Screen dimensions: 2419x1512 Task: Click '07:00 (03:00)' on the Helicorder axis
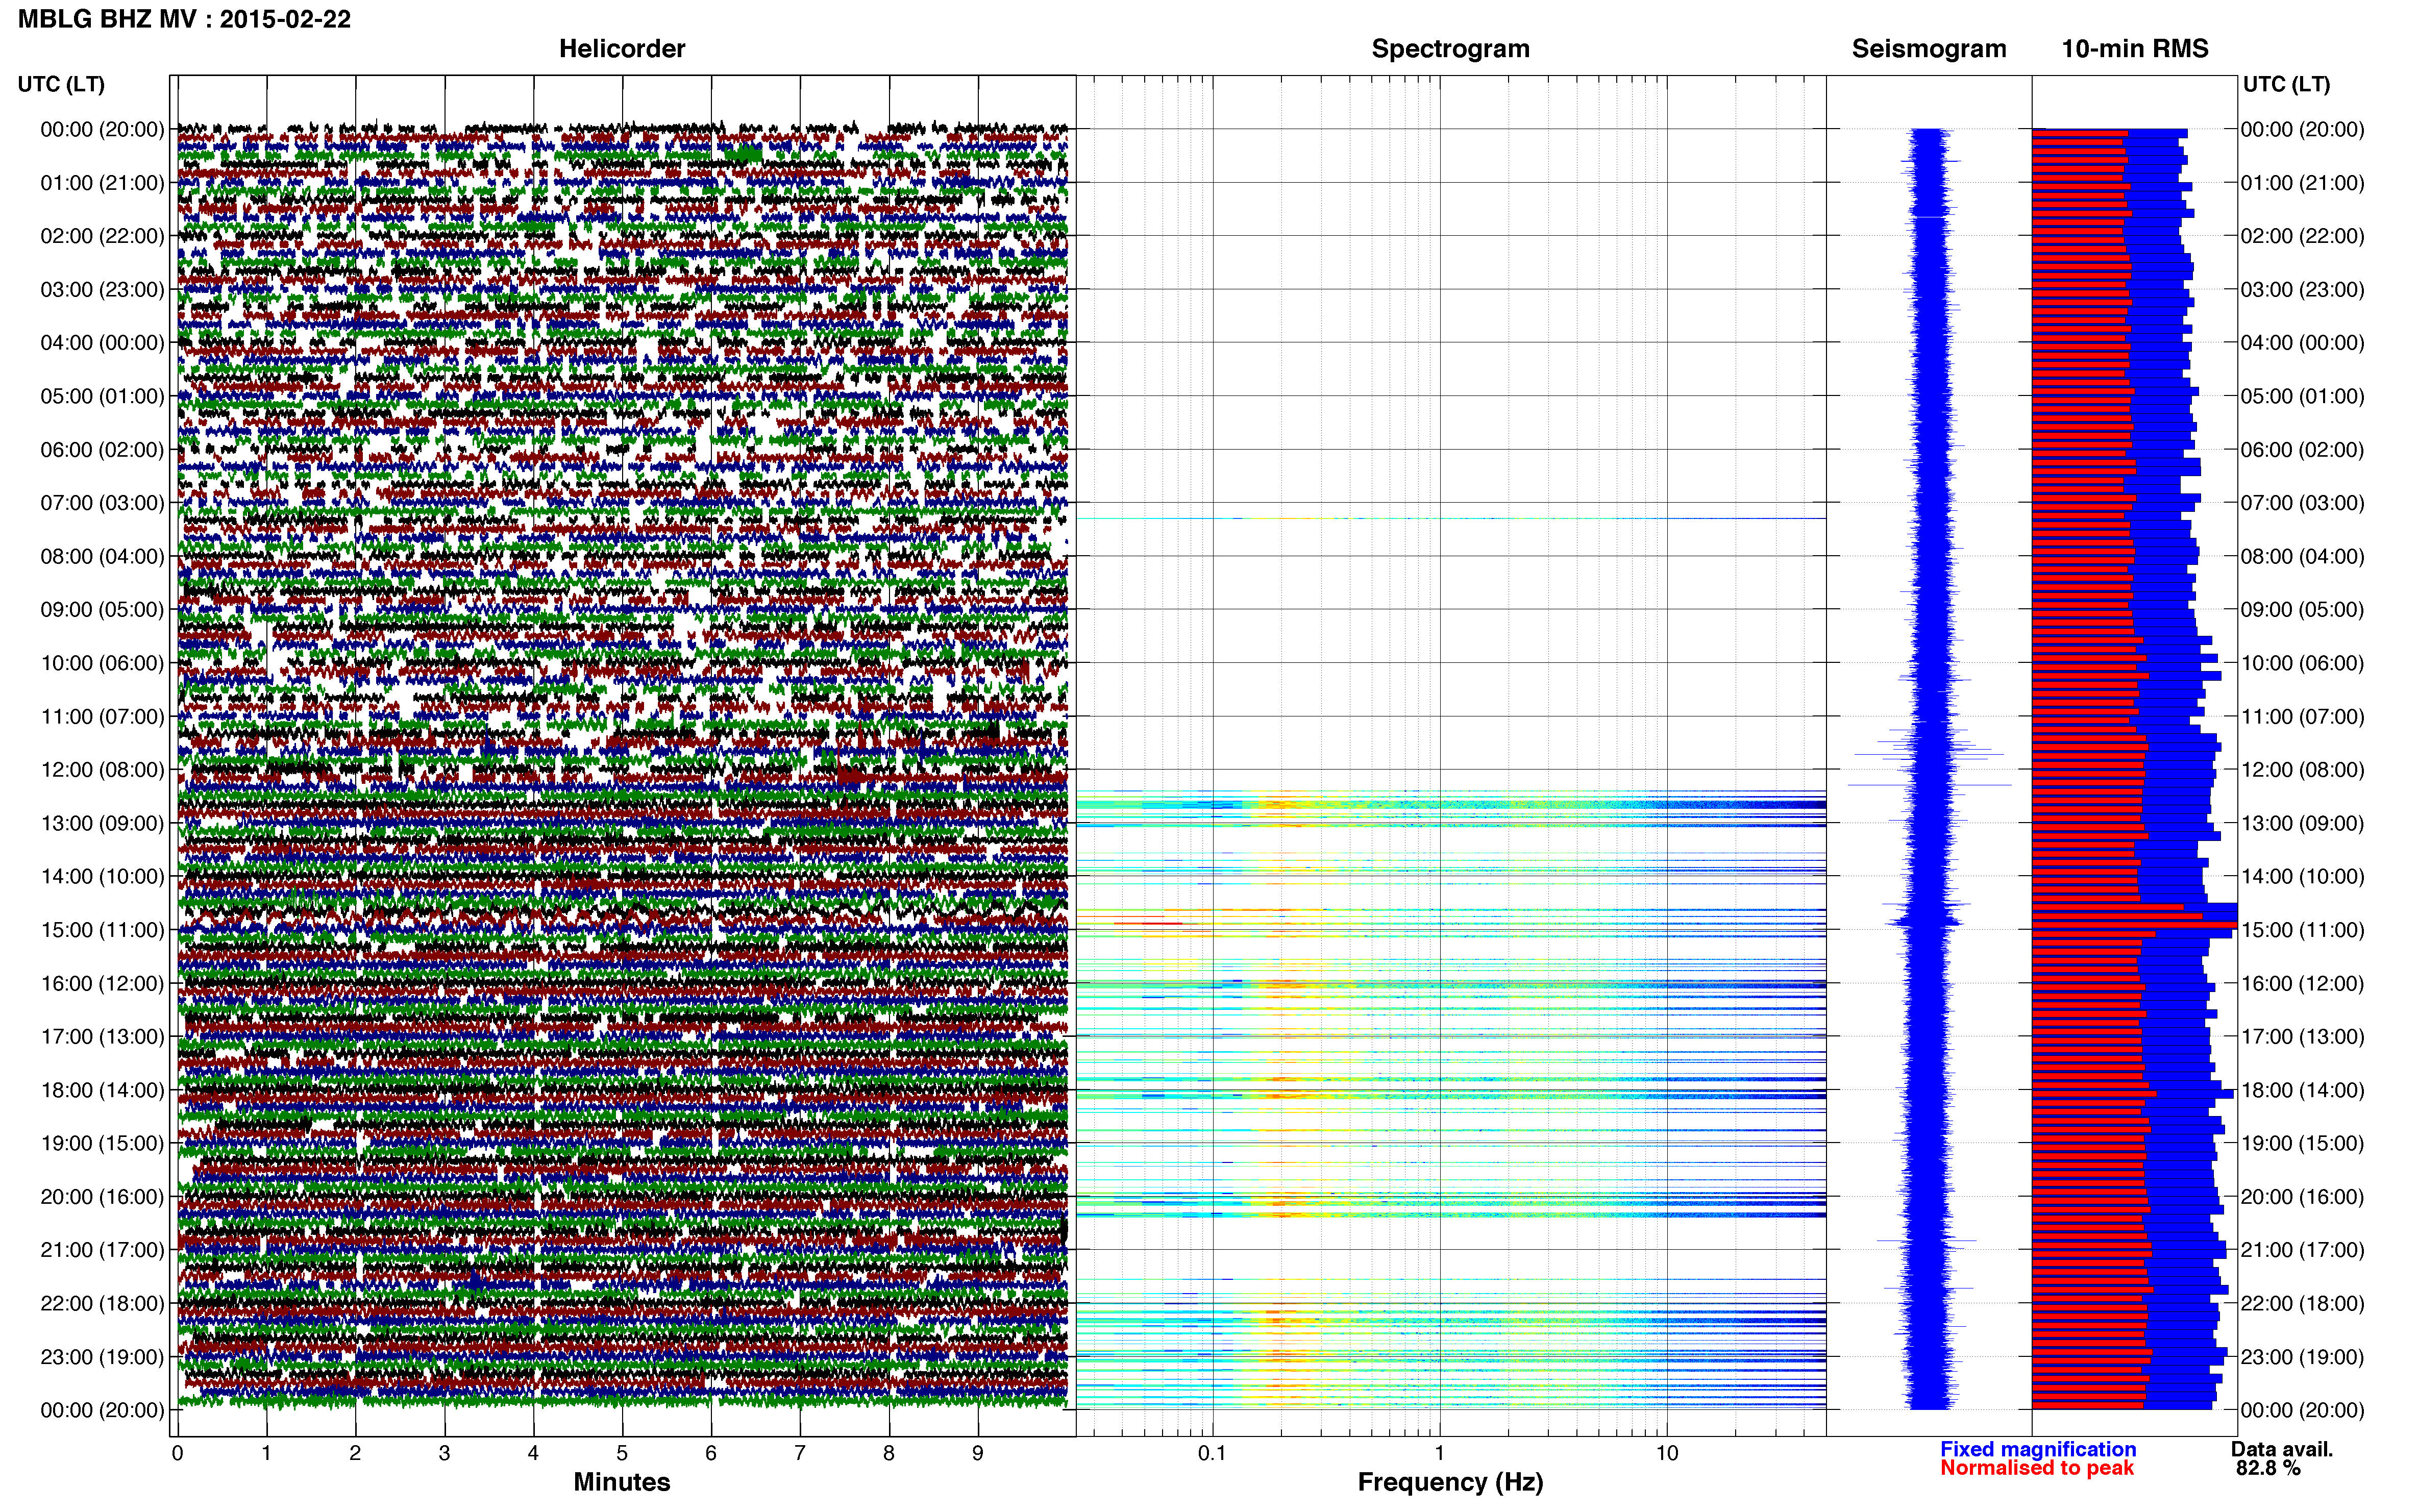click(102, 502)
